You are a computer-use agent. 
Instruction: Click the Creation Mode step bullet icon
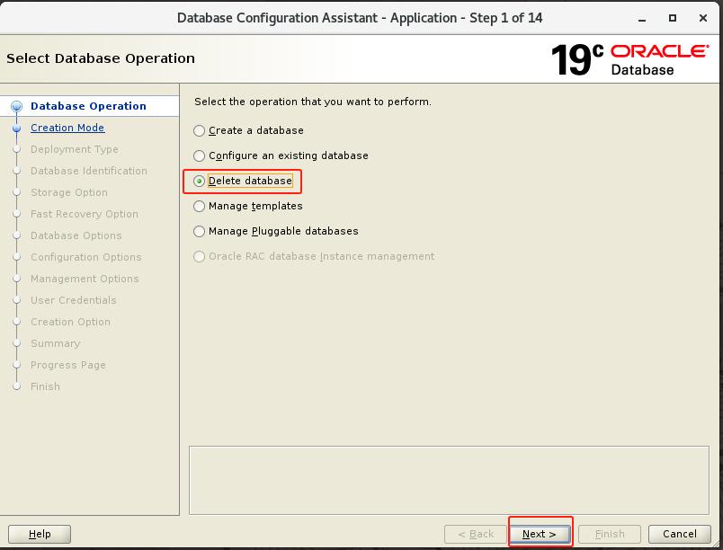click(16, 128)
